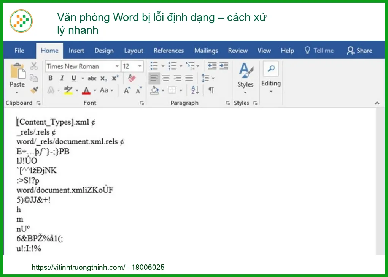This screenshot has width=388, height=277.
Task: Click the Sort A-Z icon
Action: click(x=195, y=90)
